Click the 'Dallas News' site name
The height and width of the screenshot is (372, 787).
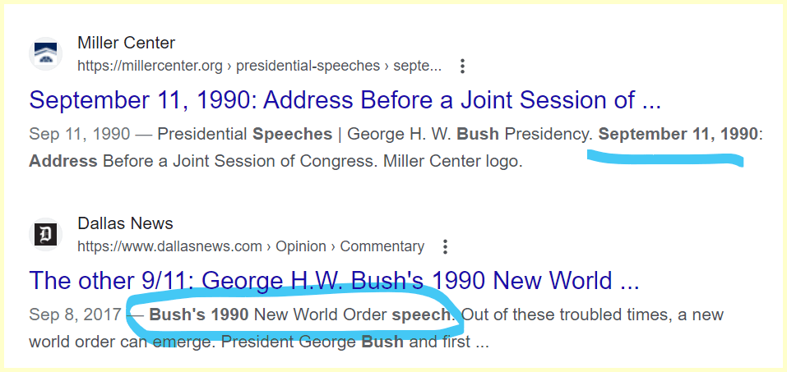point(125,223)
